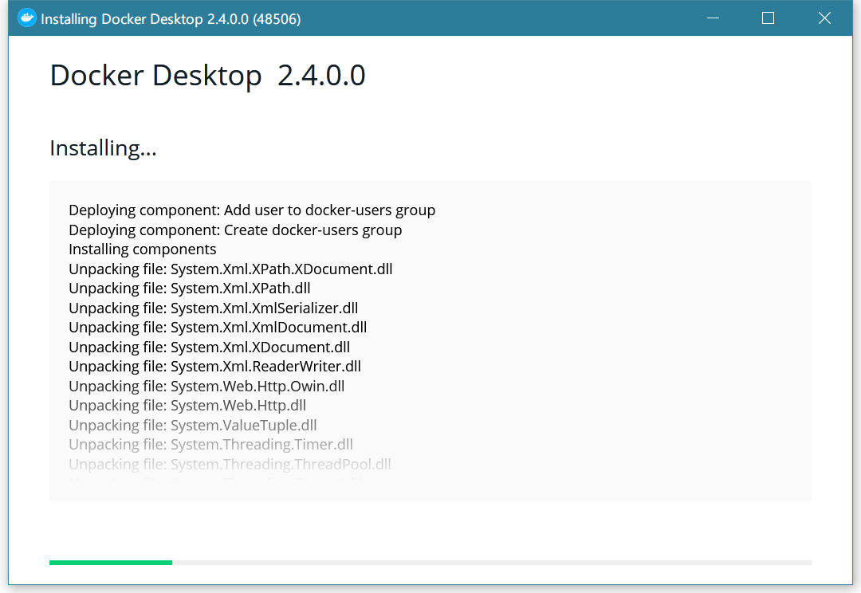Select the System.Xml.XPath.dll log line
Image resolution: width=861 pixels, height=593 pixels.
(190, 289)
